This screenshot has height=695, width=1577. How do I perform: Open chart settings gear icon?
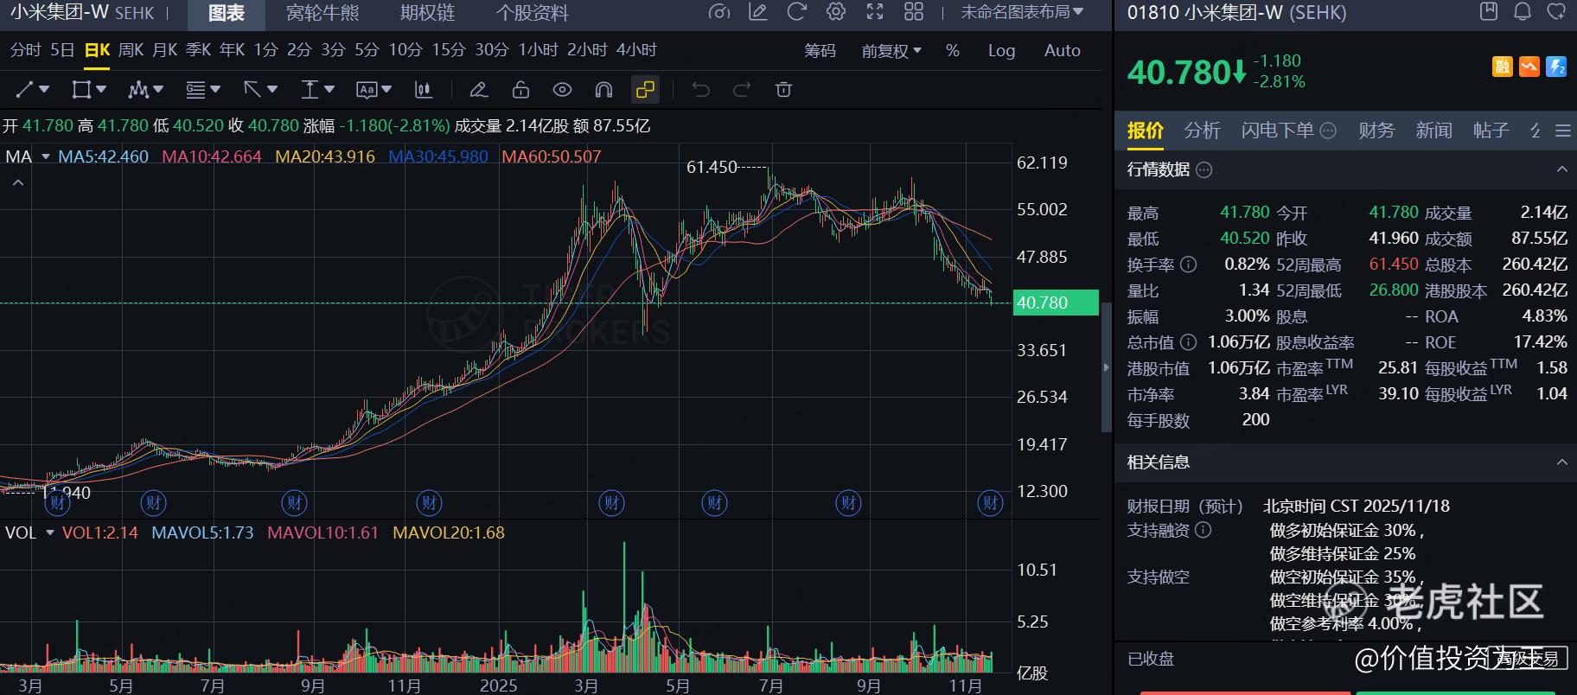click(x=835, y=12)
